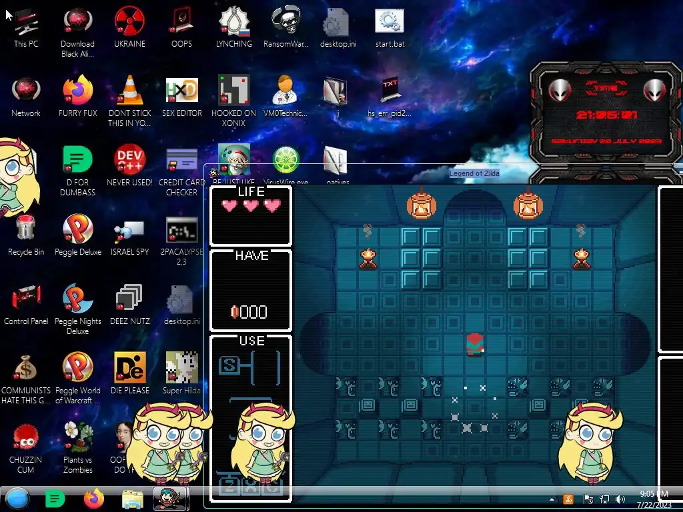Click the S item slot in USE panel
The width and height of the screenshot is (683, 512).
tap(229, 365)
